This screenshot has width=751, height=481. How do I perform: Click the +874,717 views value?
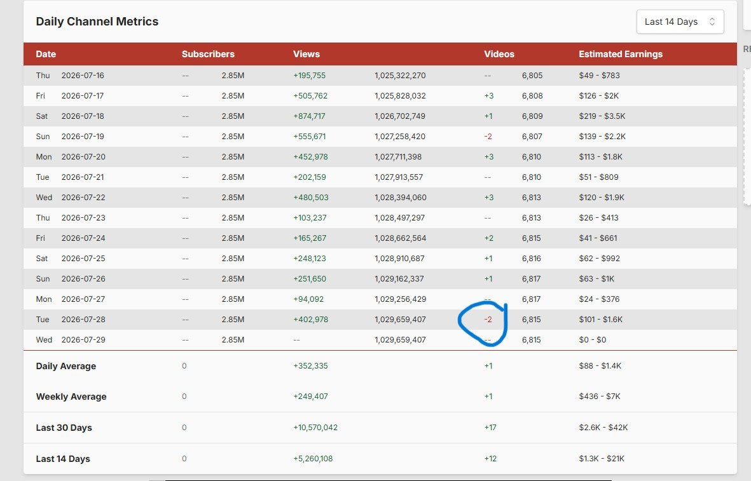point(310,116)
